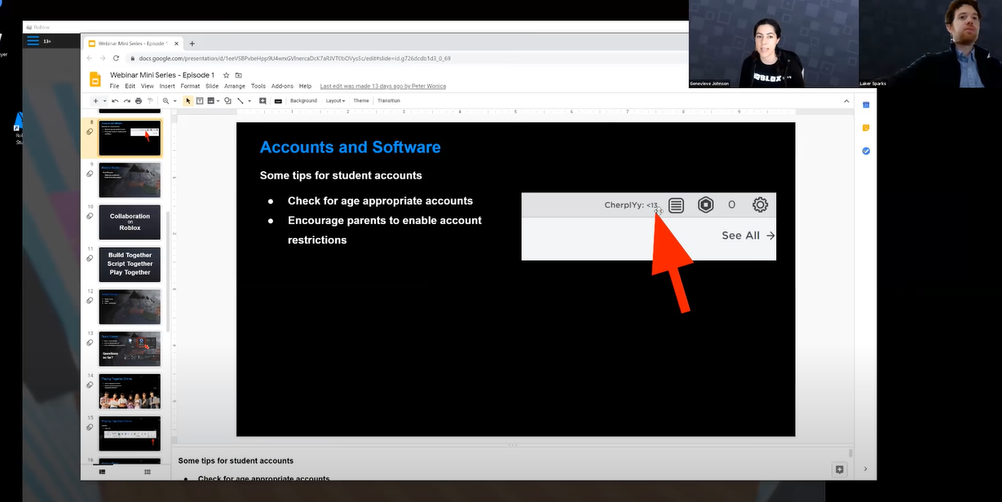Viewport: 1002px width, 502px height.
Task: Open the File menu
Action: click(x=114, y=86)
